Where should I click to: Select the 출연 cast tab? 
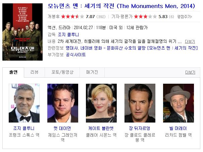[x=13, y=72]
